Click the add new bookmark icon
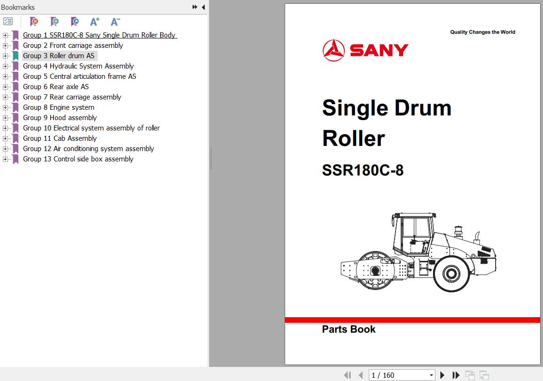The height and width of the screenshot is (381, 543). click(x=54, y=22)
